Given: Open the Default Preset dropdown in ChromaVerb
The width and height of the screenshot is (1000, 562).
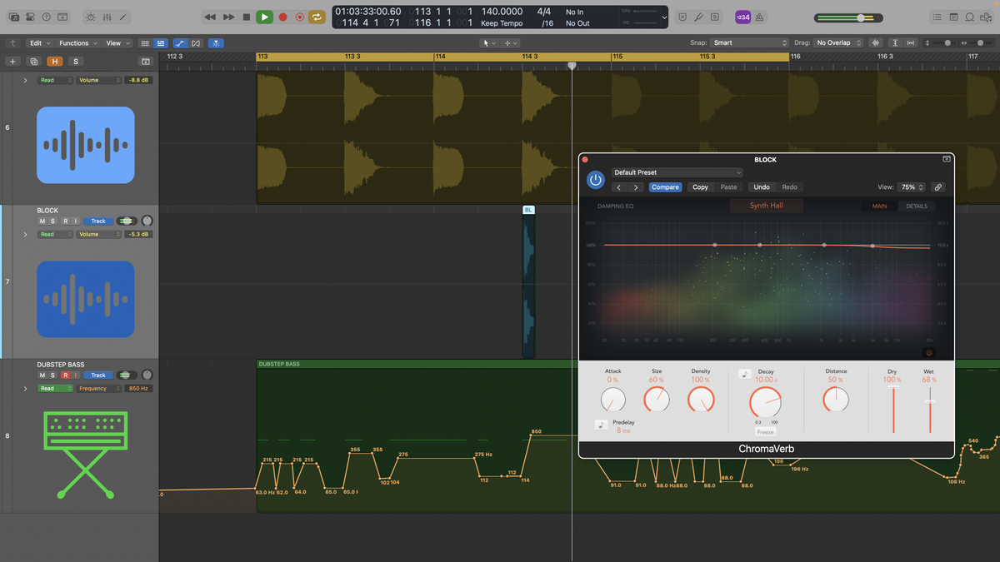Looking at the screenshot, I should tap(677, 172).
